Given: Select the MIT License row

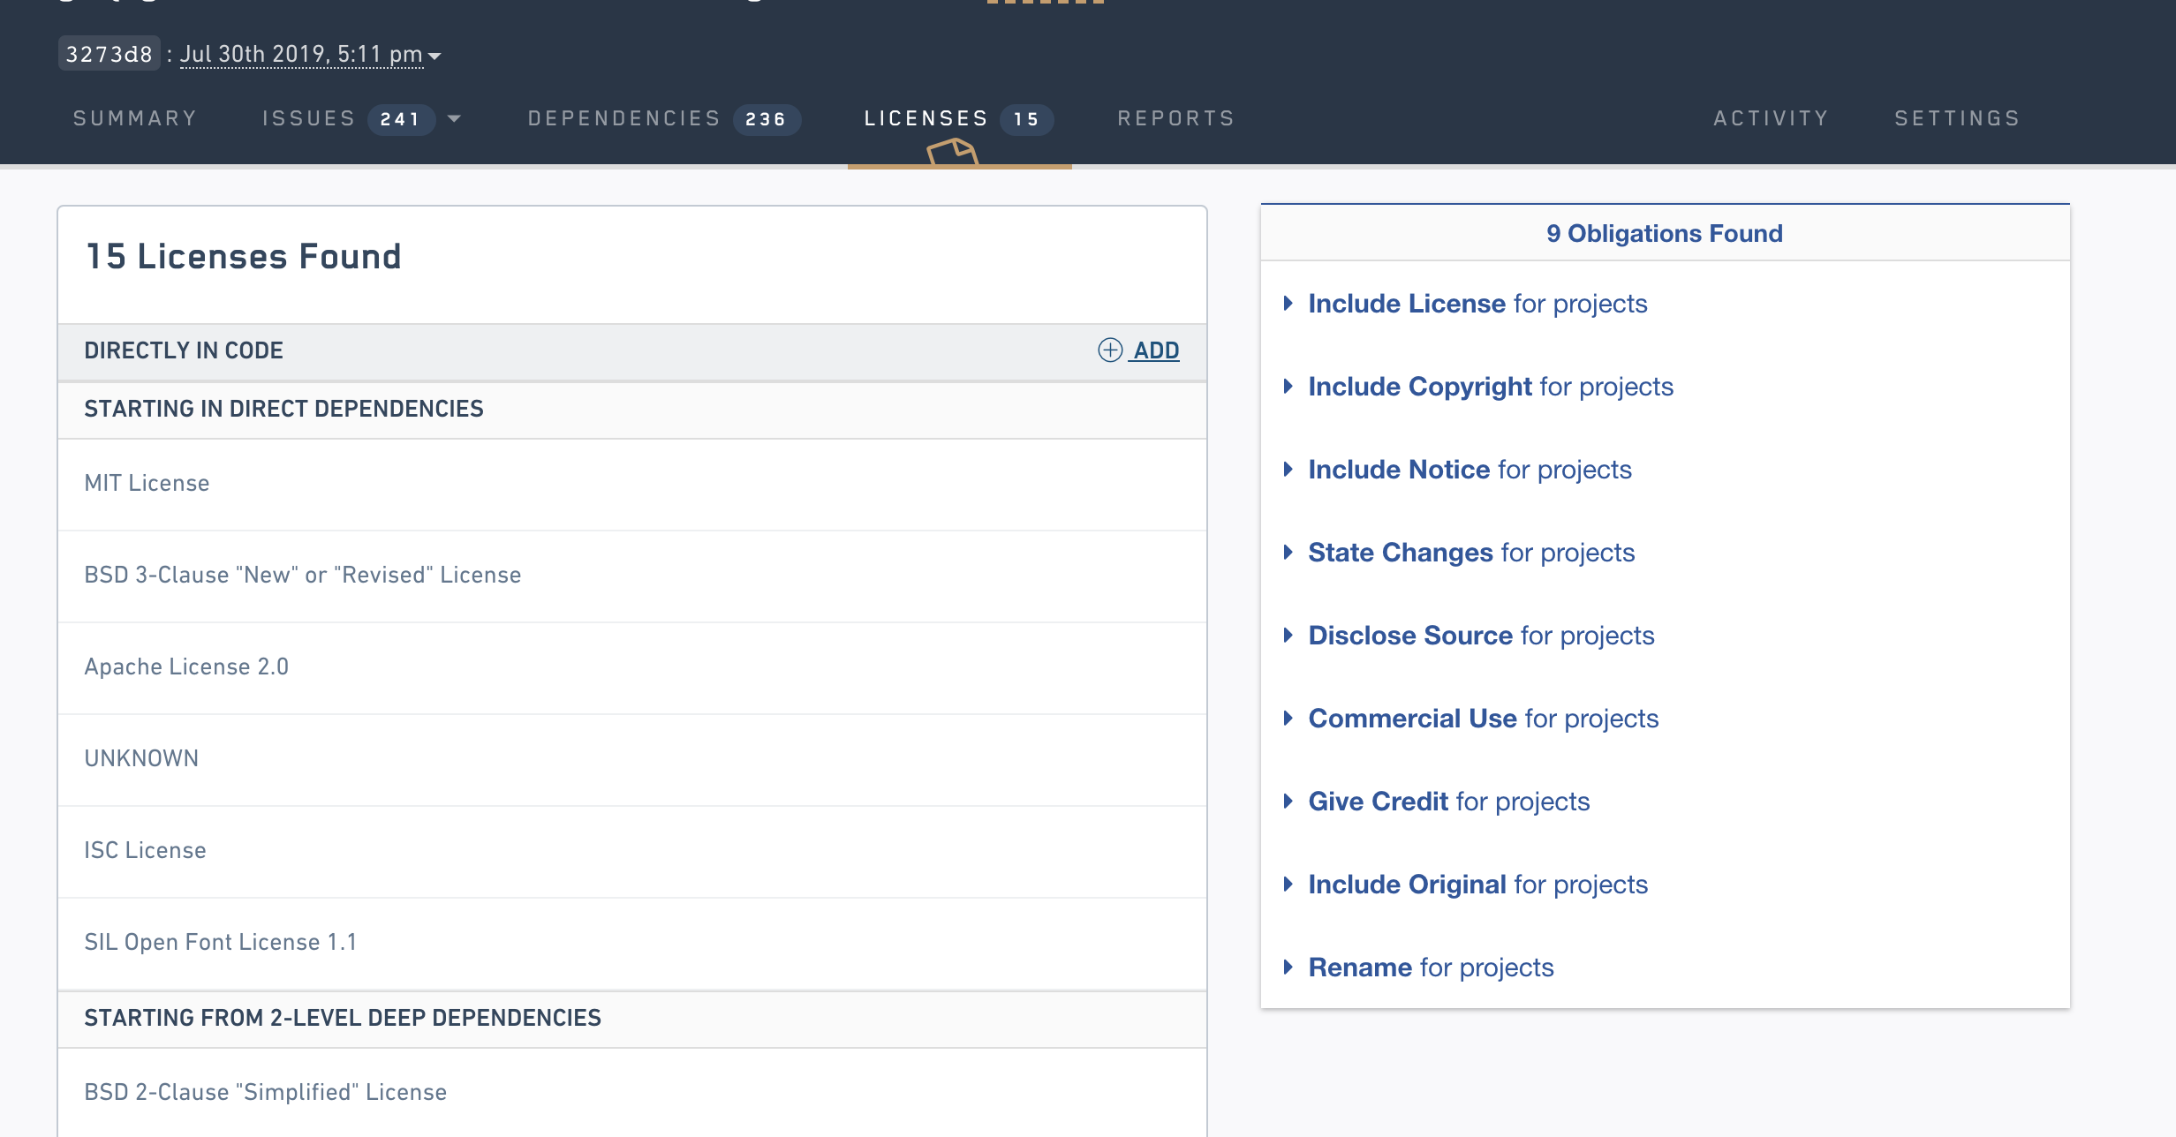Looking at the screenshot, I should 147,484.
